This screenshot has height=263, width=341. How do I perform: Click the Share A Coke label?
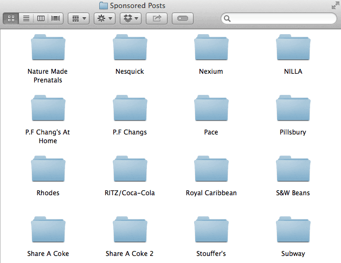(48, 253)
